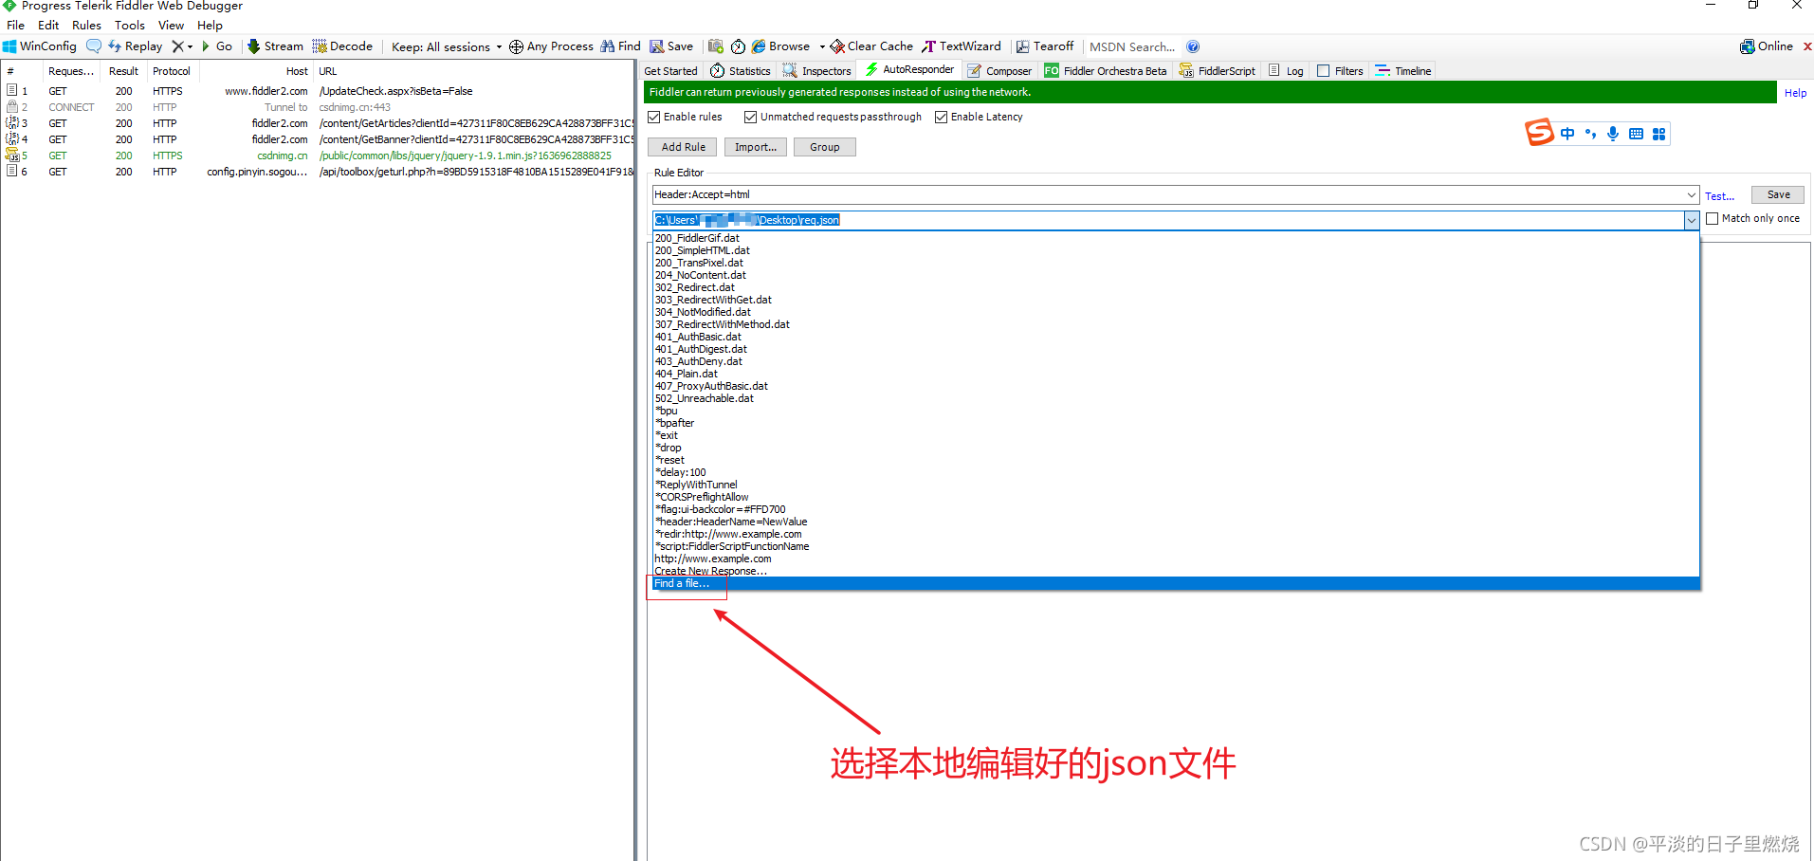This screenshot has width=1814, height=861.
Task: Toggle Unmatched requests passthrough checkbox
Action: point(751,117)
